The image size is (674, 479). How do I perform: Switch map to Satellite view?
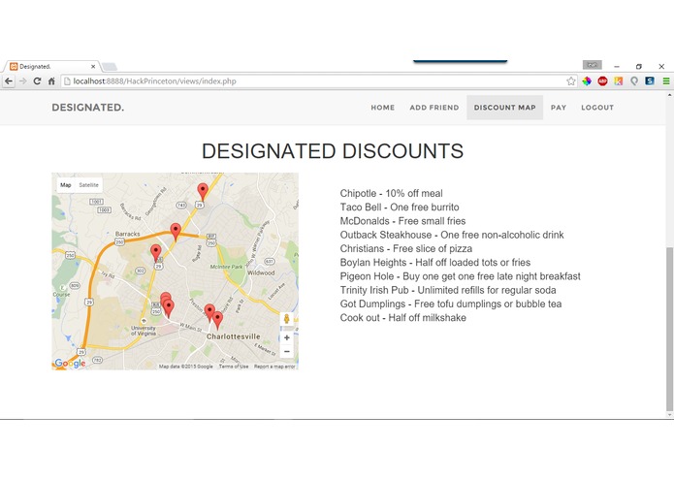(x=88, y=185)
